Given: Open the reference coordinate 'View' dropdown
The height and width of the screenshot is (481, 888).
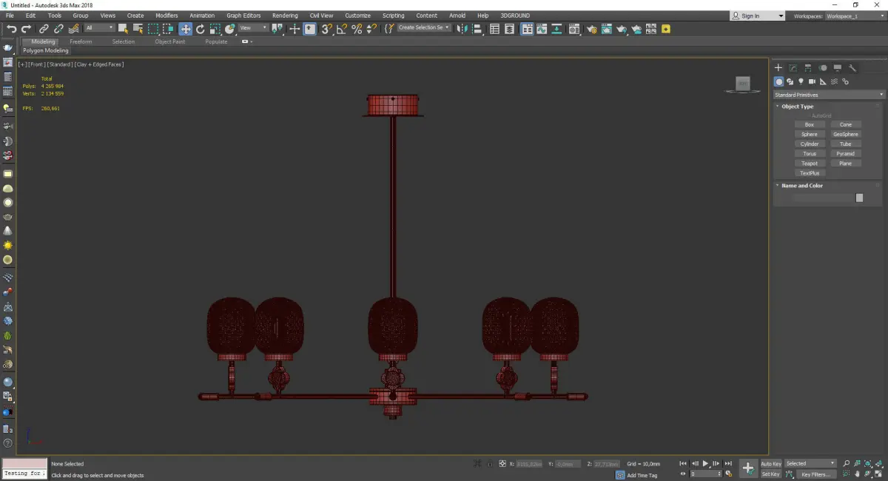Looking at the screenshot, I should (x=253, y=28).
